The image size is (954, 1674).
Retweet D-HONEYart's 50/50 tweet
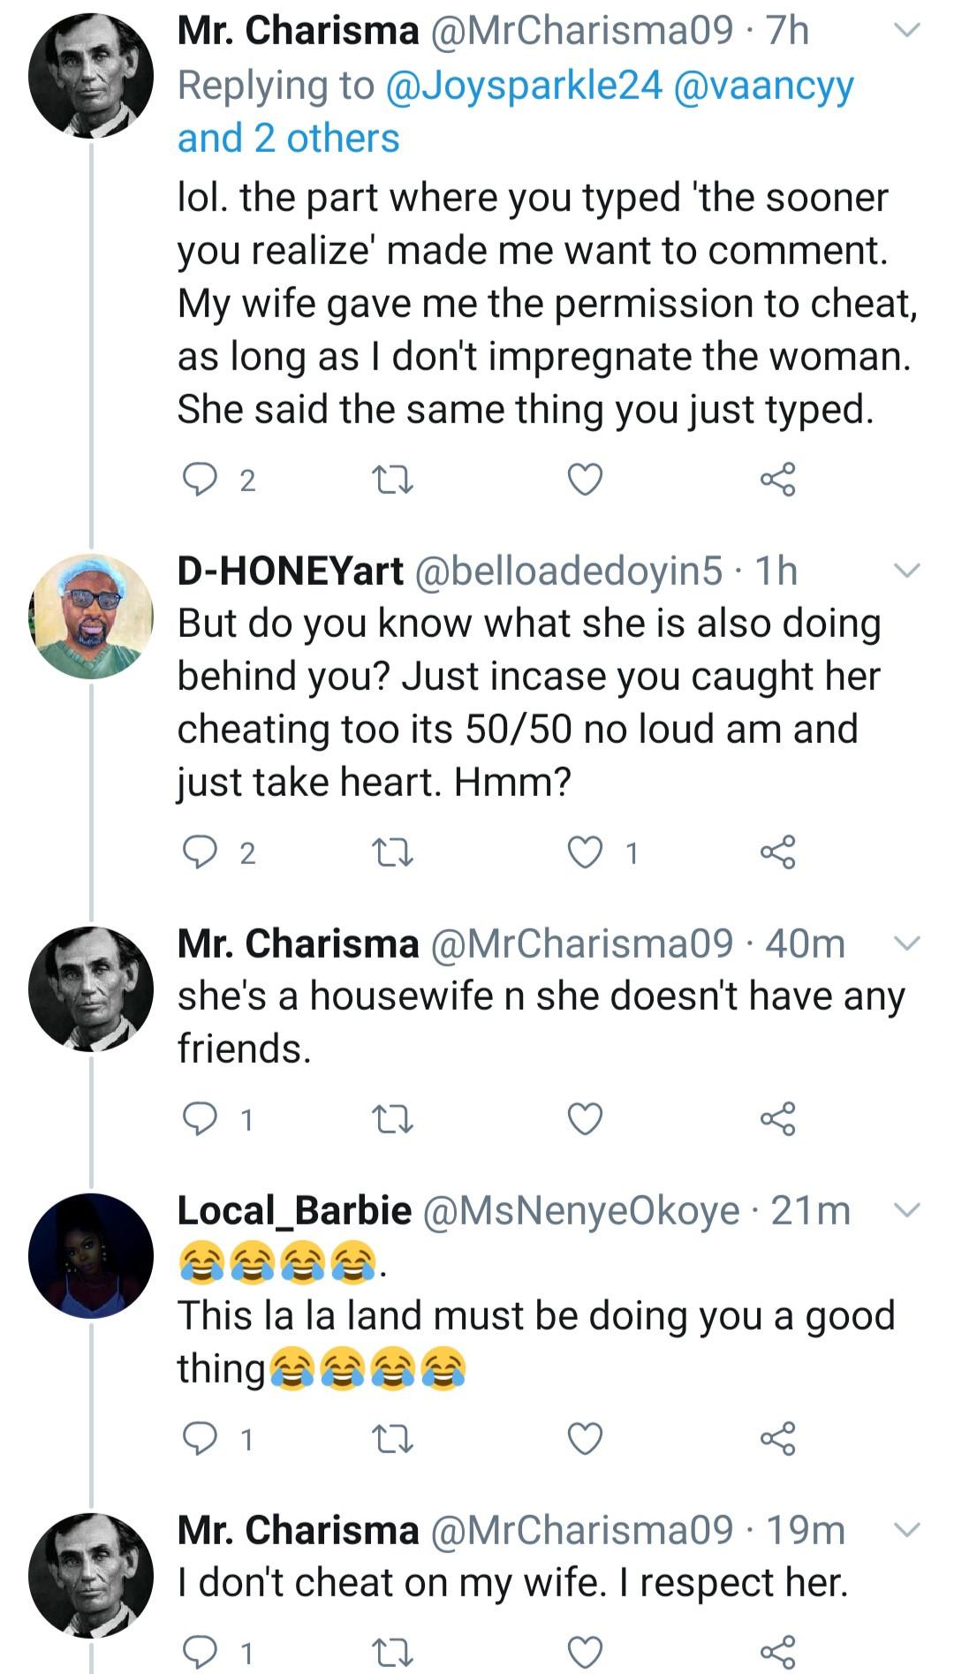point(393,853)
